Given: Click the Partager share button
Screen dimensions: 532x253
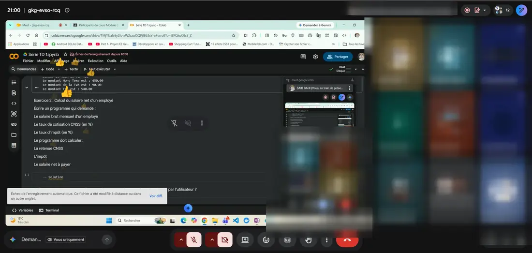Looking at the screenshot, I should 338,57.
